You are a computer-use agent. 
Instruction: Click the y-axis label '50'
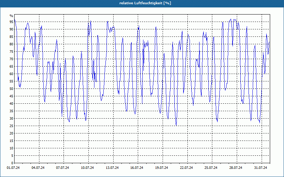coord(11,89)
